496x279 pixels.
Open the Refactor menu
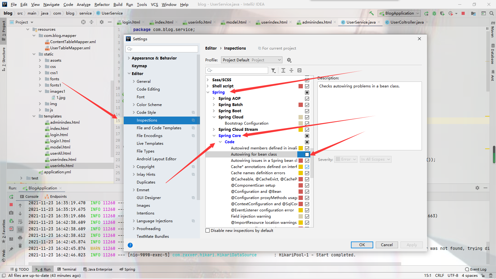(102, 4)
